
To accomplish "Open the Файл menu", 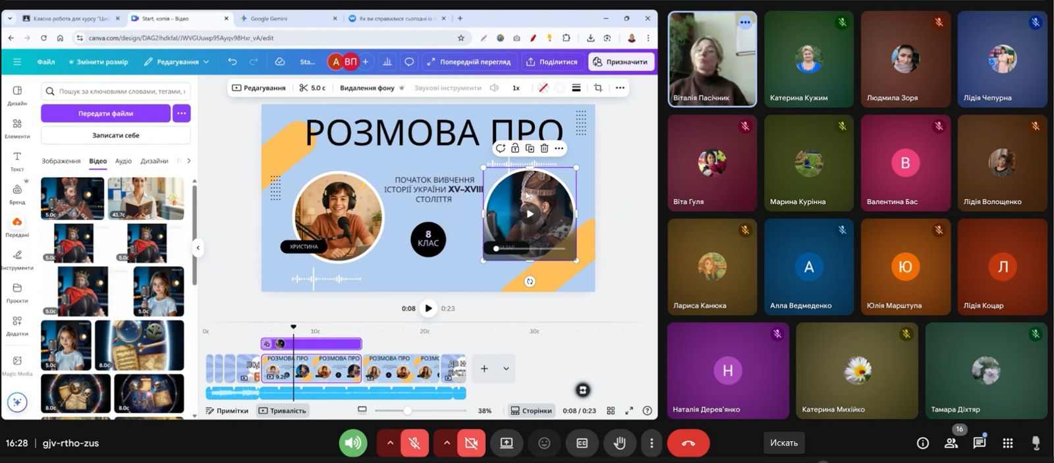I will 46,62.
